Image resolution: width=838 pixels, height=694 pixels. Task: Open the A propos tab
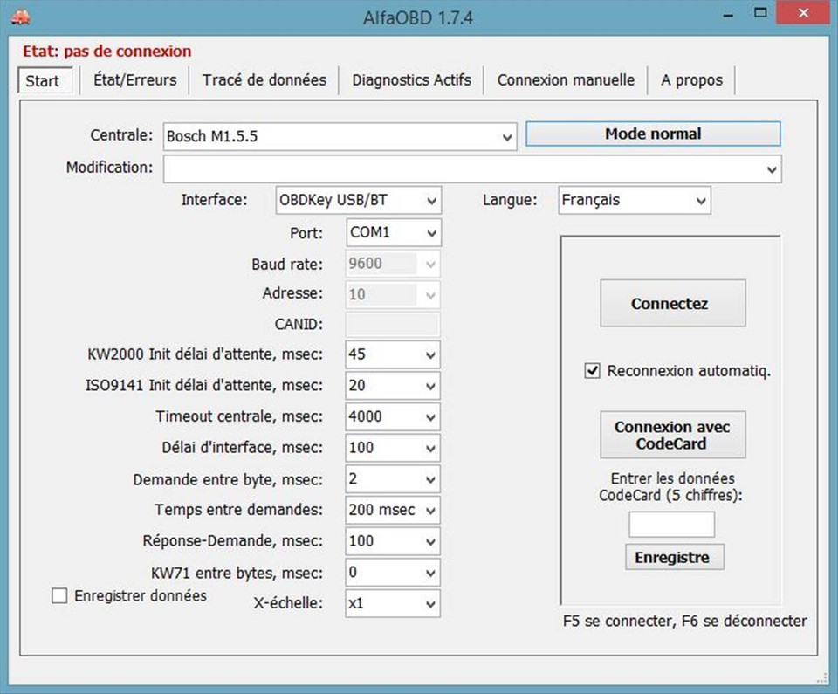[x=692, y=79]
